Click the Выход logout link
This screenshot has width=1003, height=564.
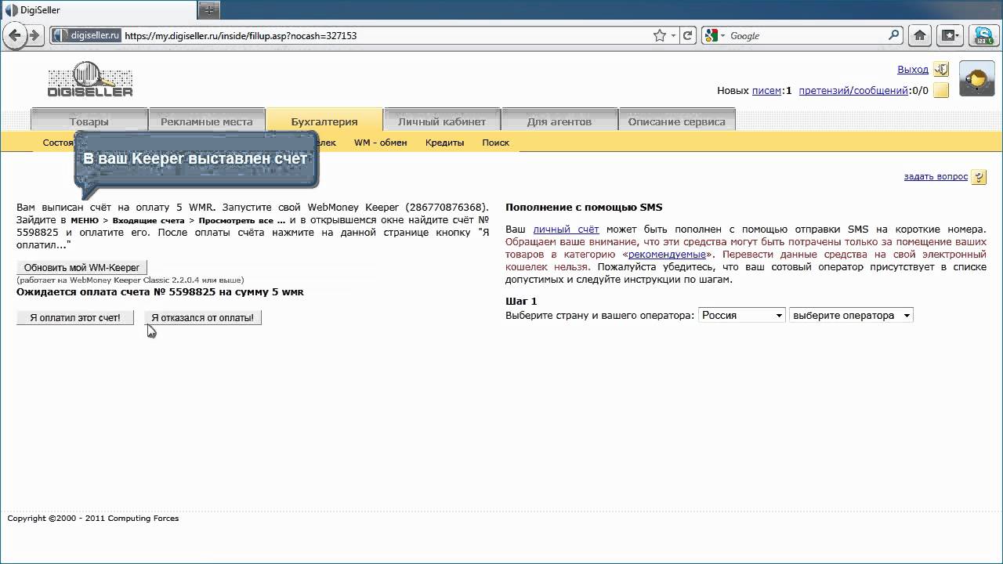tap(913, 70)
